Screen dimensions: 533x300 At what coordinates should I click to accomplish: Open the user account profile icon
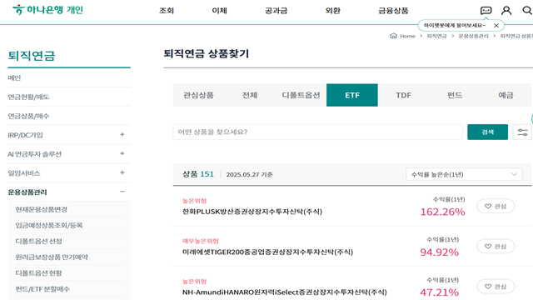[x=506, y=11]
